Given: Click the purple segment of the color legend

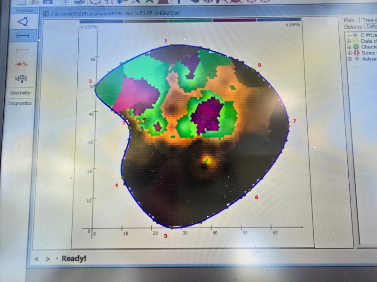Looking at the screenshot, I should 234,20.
